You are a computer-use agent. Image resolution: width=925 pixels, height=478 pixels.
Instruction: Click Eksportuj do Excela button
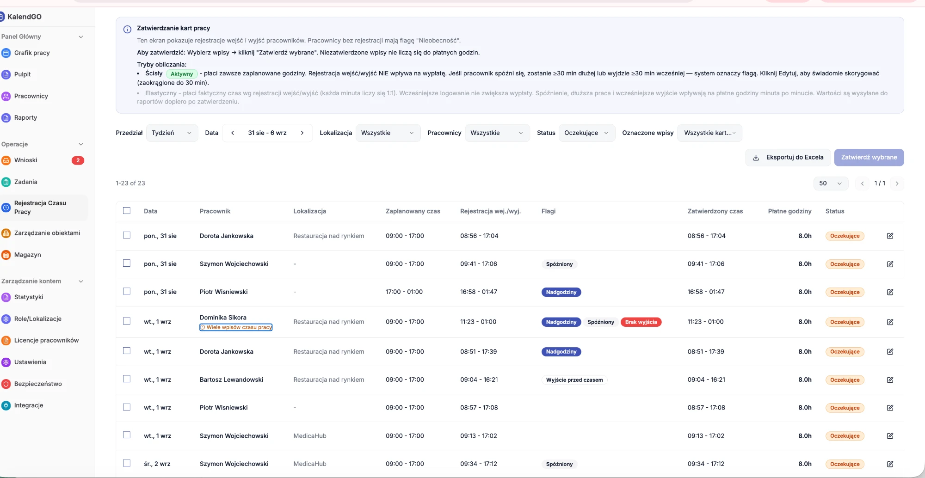click(x=788, y=157)
